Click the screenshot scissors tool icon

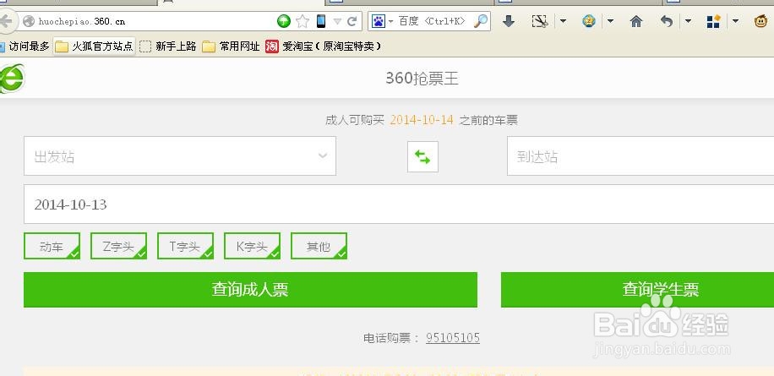coord(540,21)
